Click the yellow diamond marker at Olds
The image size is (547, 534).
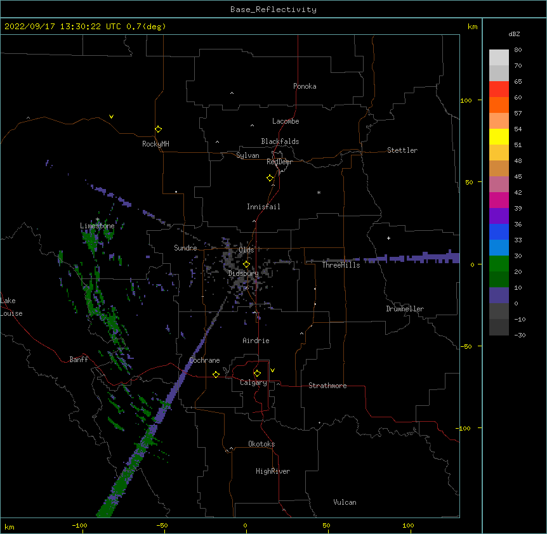coord(246,264)
